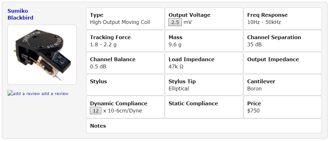Click the empty Output Impedance cell

pos(282,63)
